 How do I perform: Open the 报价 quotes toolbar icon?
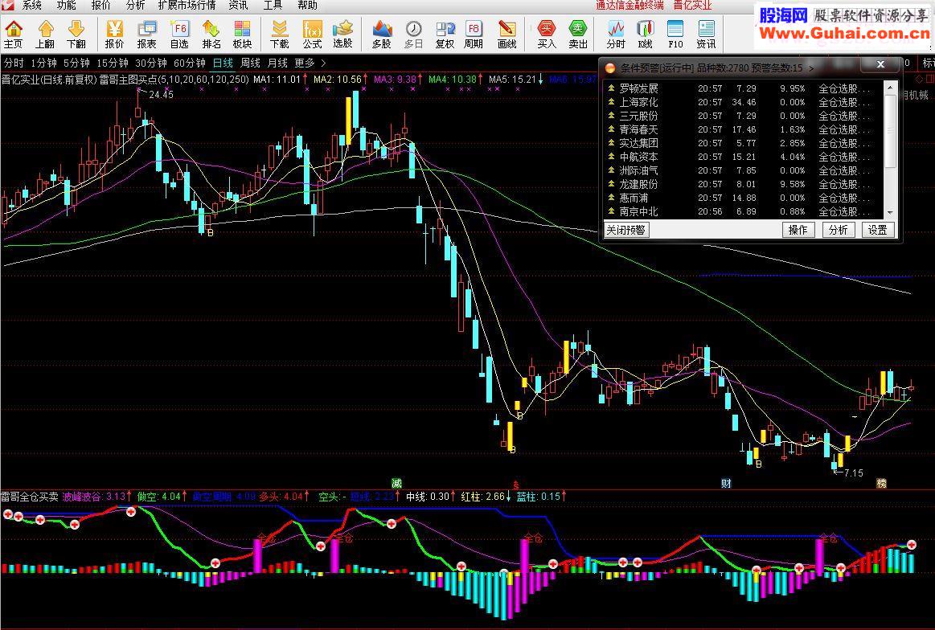pyautogui.click(x=114, y=34)
